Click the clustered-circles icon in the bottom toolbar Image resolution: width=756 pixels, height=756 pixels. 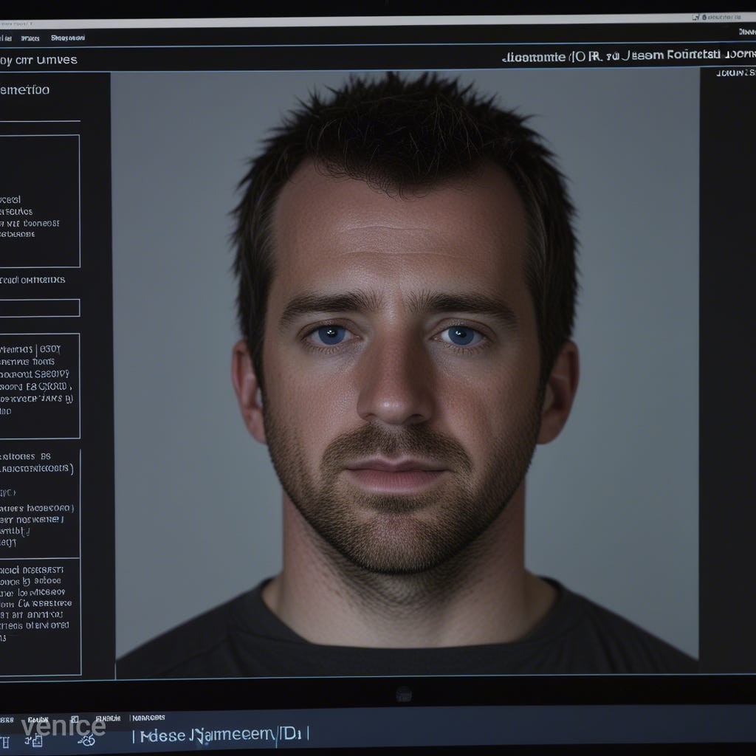[86, 740]
